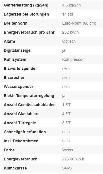103x174 pixels.
Task: Select the 1 ST Gemüseschubladen value
Action: tap(66, 105)
